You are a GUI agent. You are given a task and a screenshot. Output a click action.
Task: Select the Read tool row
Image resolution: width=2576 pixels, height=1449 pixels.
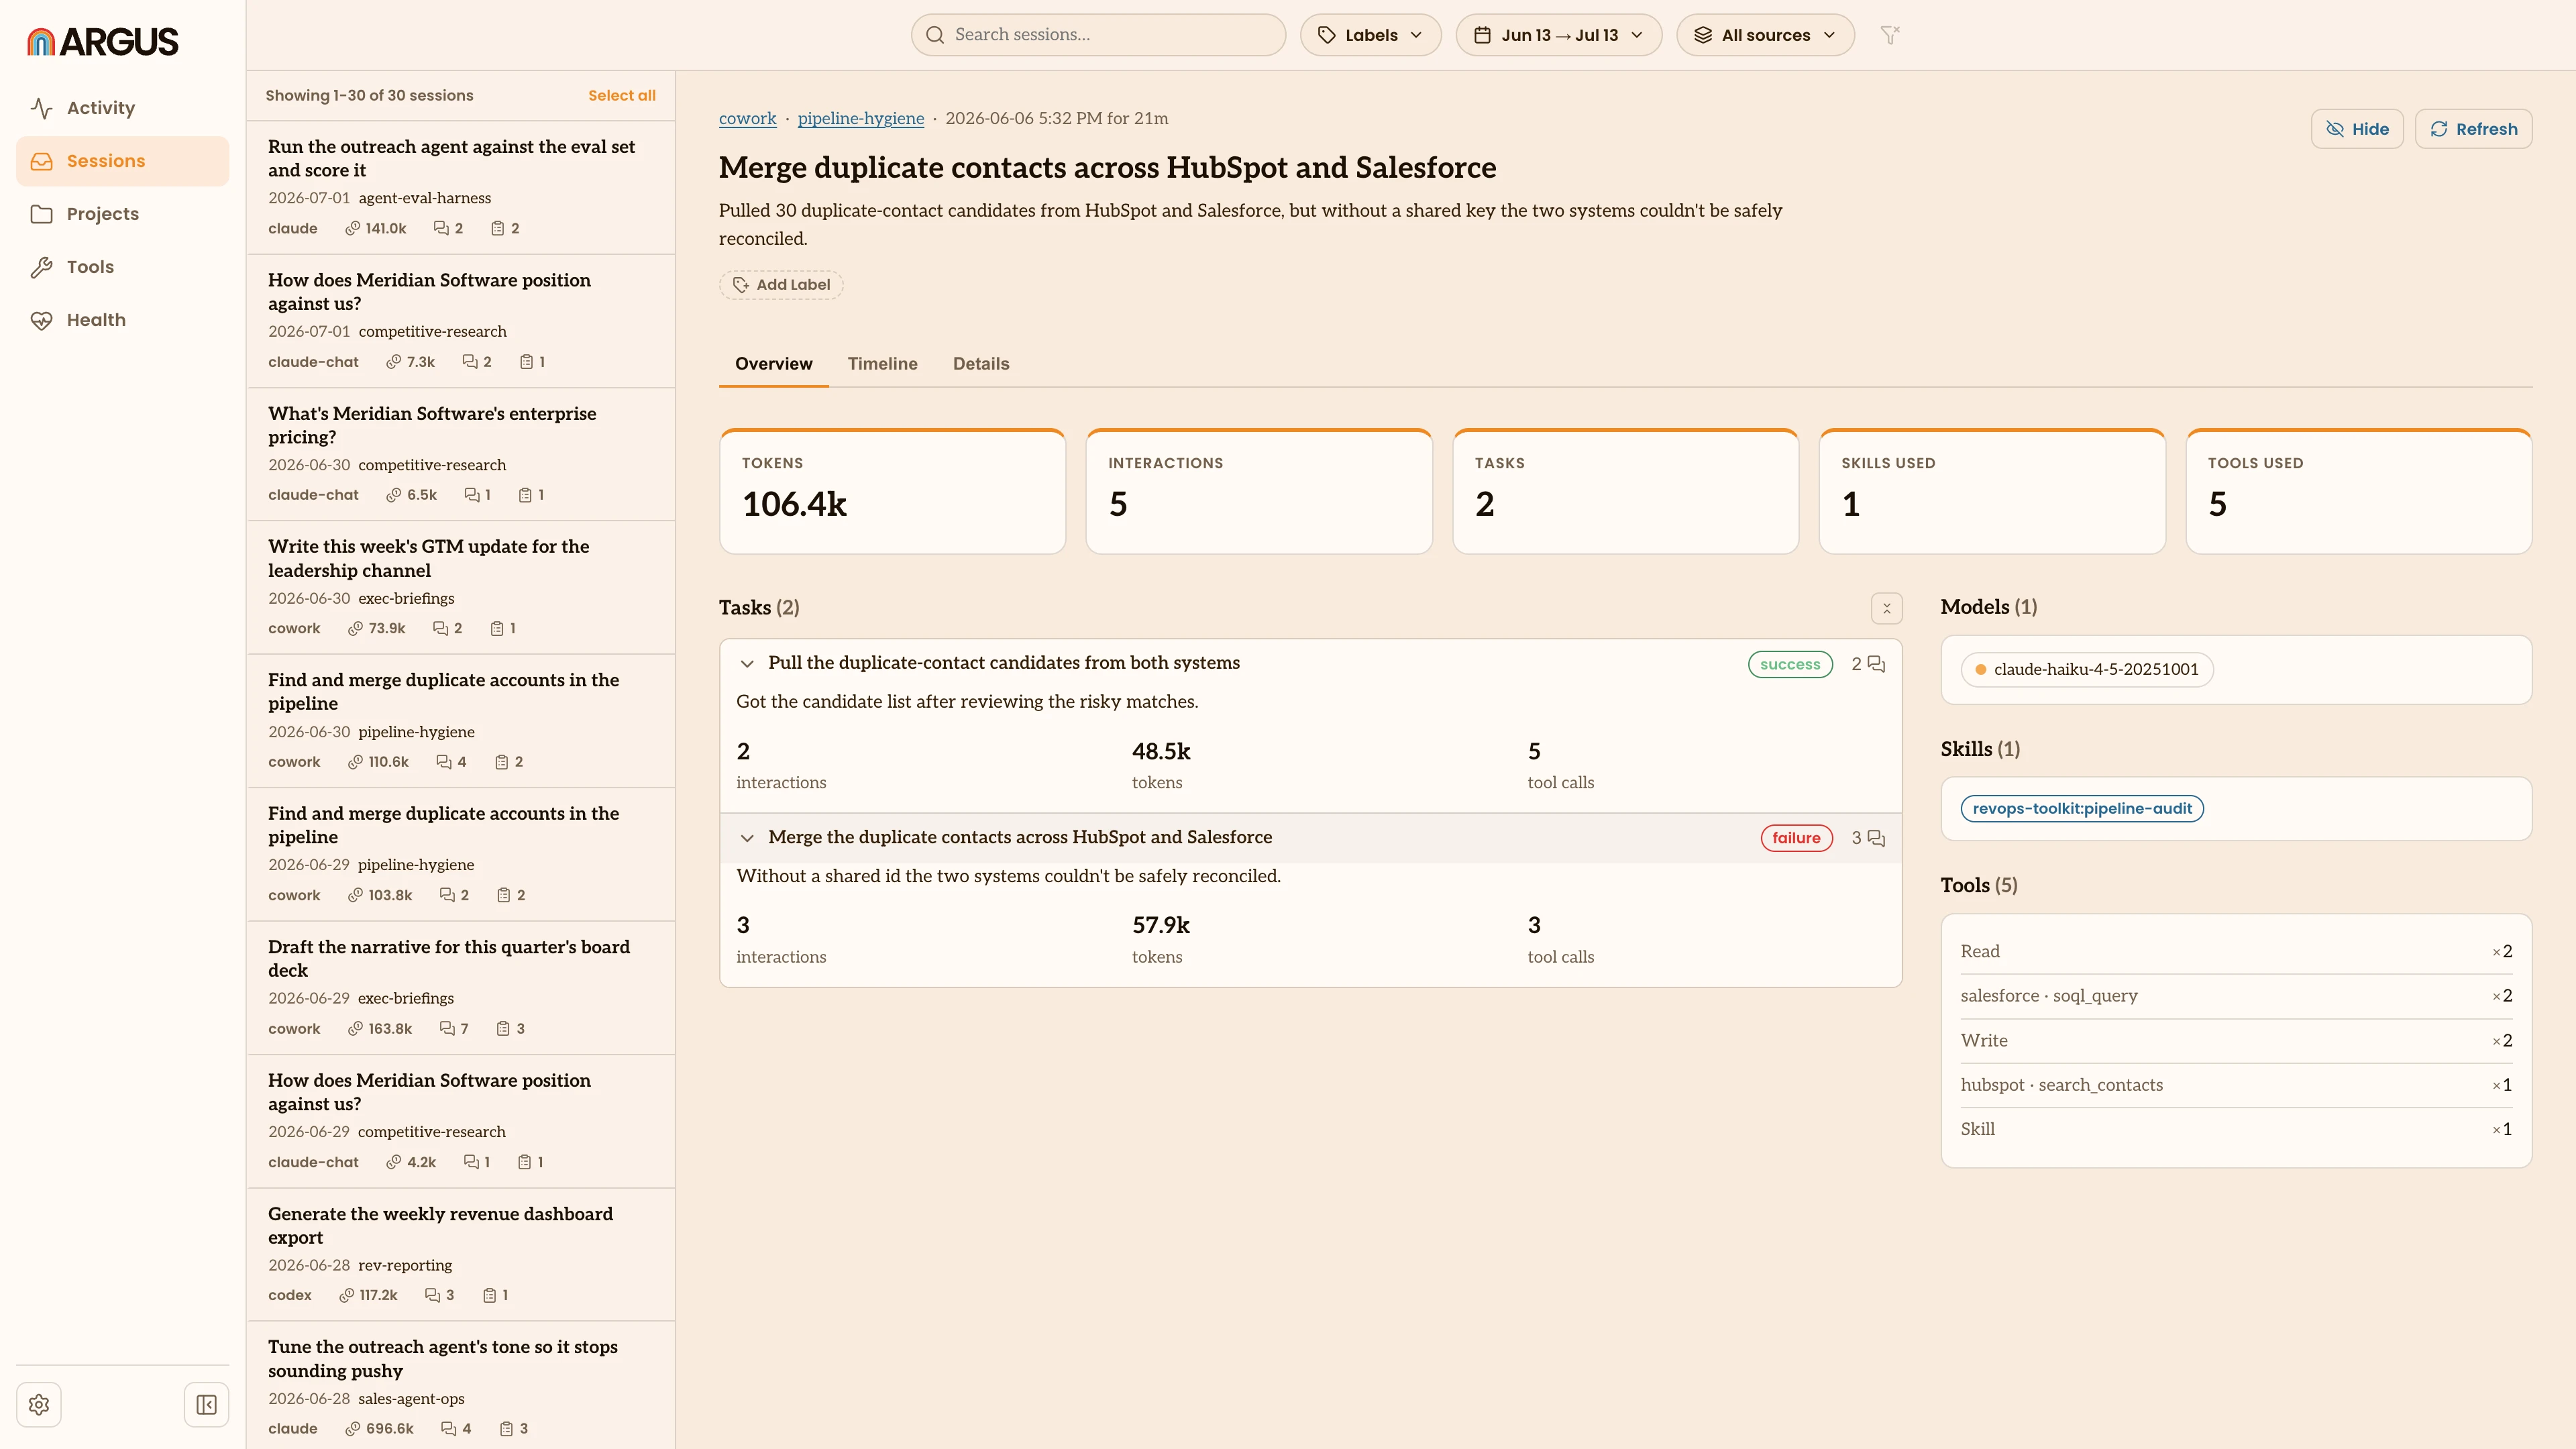(x=2236, y=952)
